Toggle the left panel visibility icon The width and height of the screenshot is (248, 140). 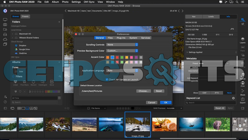[x=5, y=108]
